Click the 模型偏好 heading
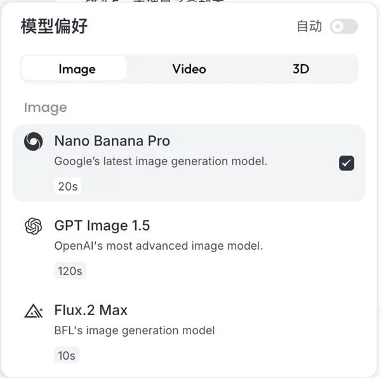 coord(54,27)
